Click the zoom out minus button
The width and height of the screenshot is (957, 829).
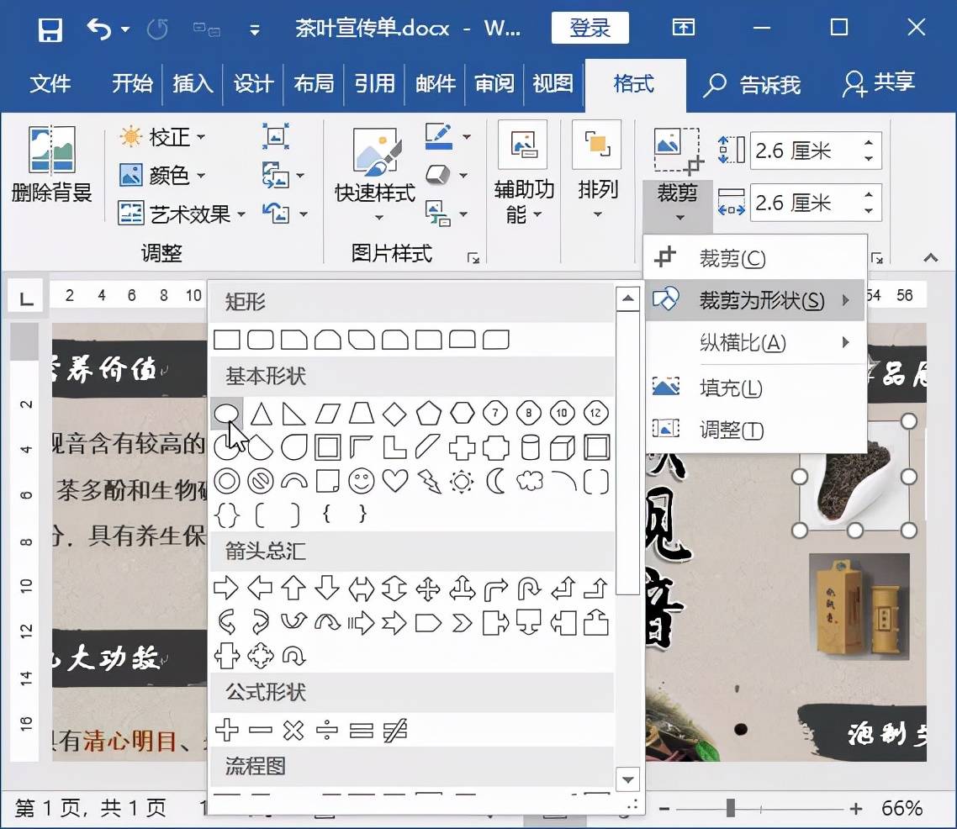664,809
